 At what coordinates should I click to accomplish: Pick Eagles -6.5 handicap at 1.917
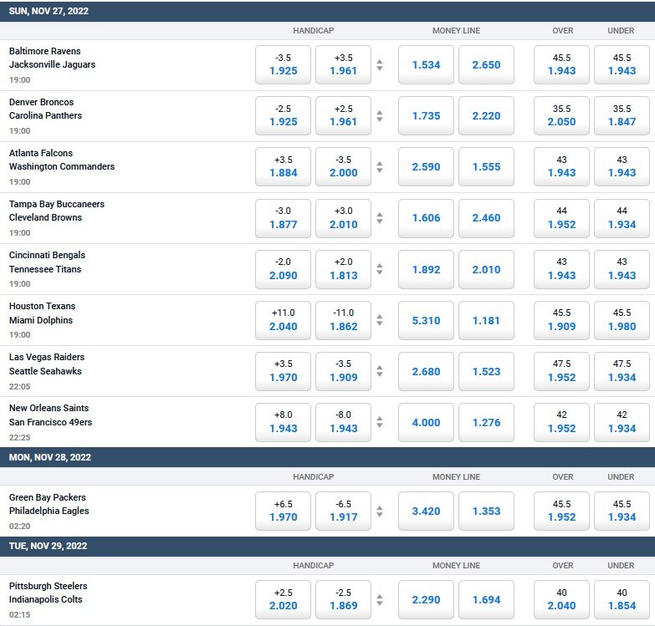click(x=342, y=511)
